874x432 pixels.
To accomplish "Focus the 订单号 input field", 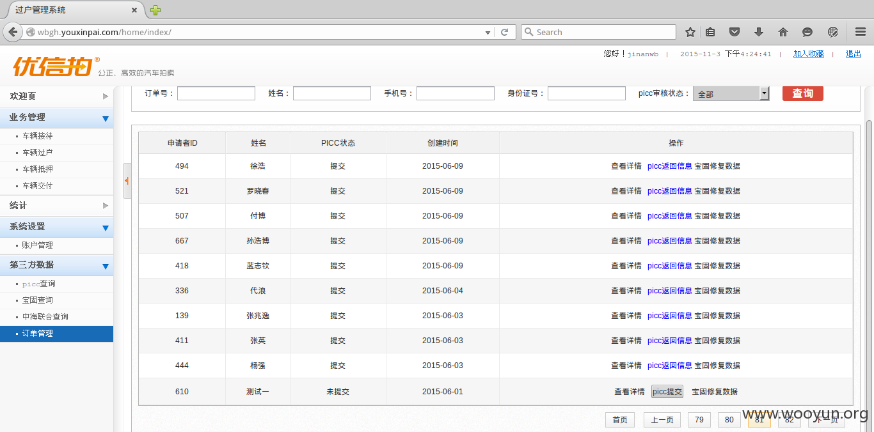I will coord(216,93).
